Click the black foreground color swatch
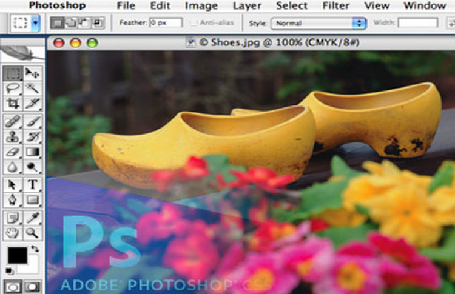This screenshot has height=294, width=455. tap(18, 255)
